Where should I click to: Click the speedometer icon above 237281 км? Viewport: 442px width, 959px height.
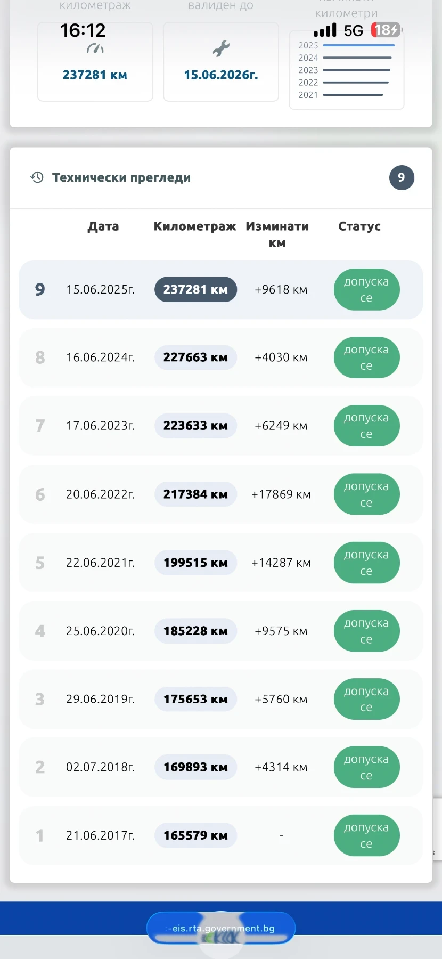(x=95, y=49)
